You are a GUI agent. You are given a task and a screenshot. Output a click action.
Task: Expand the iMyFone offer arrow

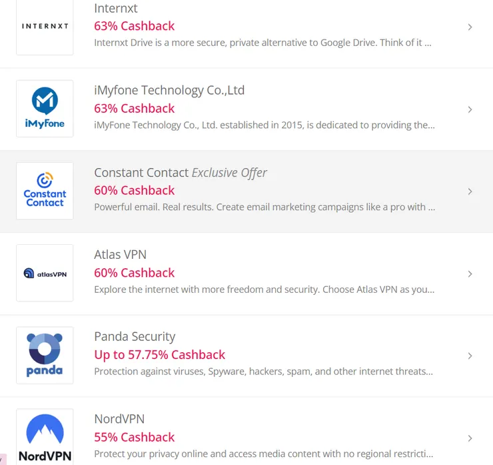pyautogui.click(x=470, y=109)
